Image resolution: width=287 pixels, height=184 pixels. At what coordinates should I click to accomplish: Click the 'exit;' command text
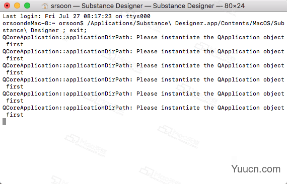point(78,30)
